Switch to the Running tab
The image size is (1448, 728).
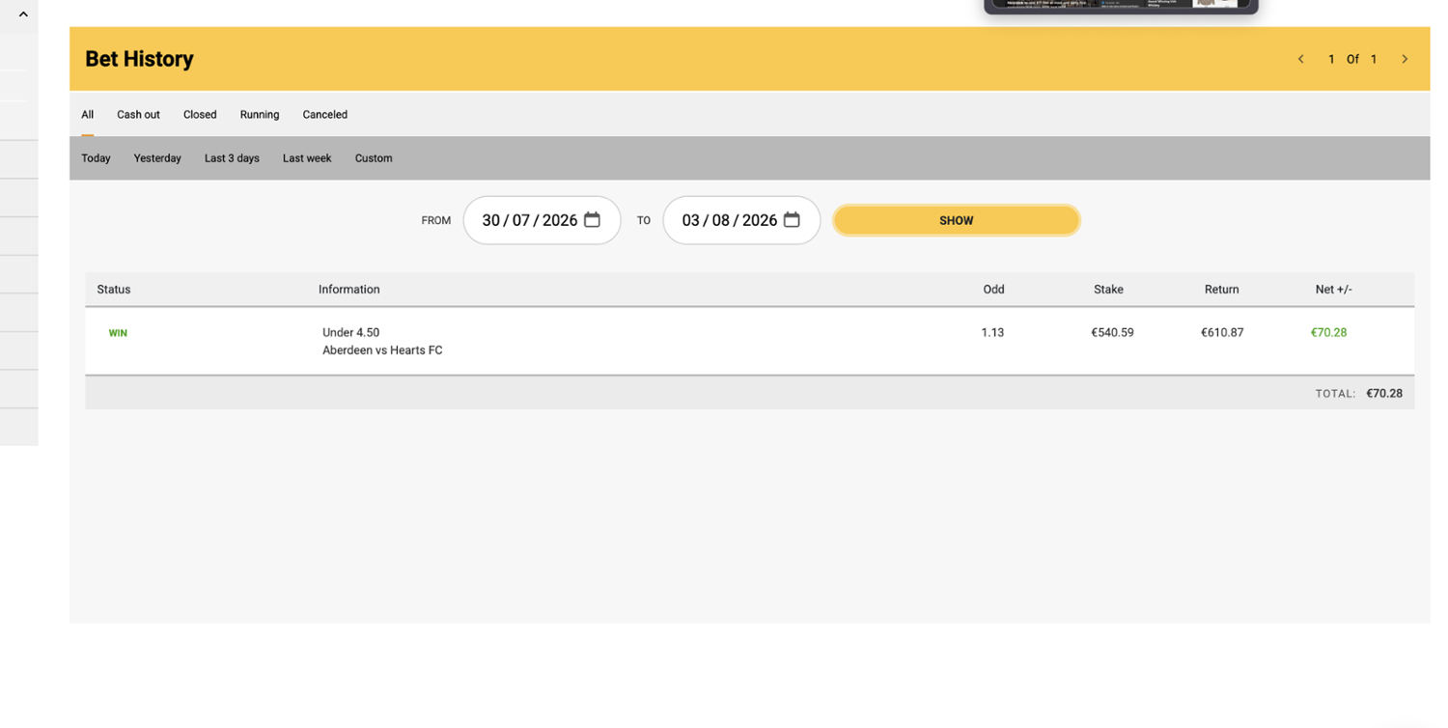click(x=260, y=114)
